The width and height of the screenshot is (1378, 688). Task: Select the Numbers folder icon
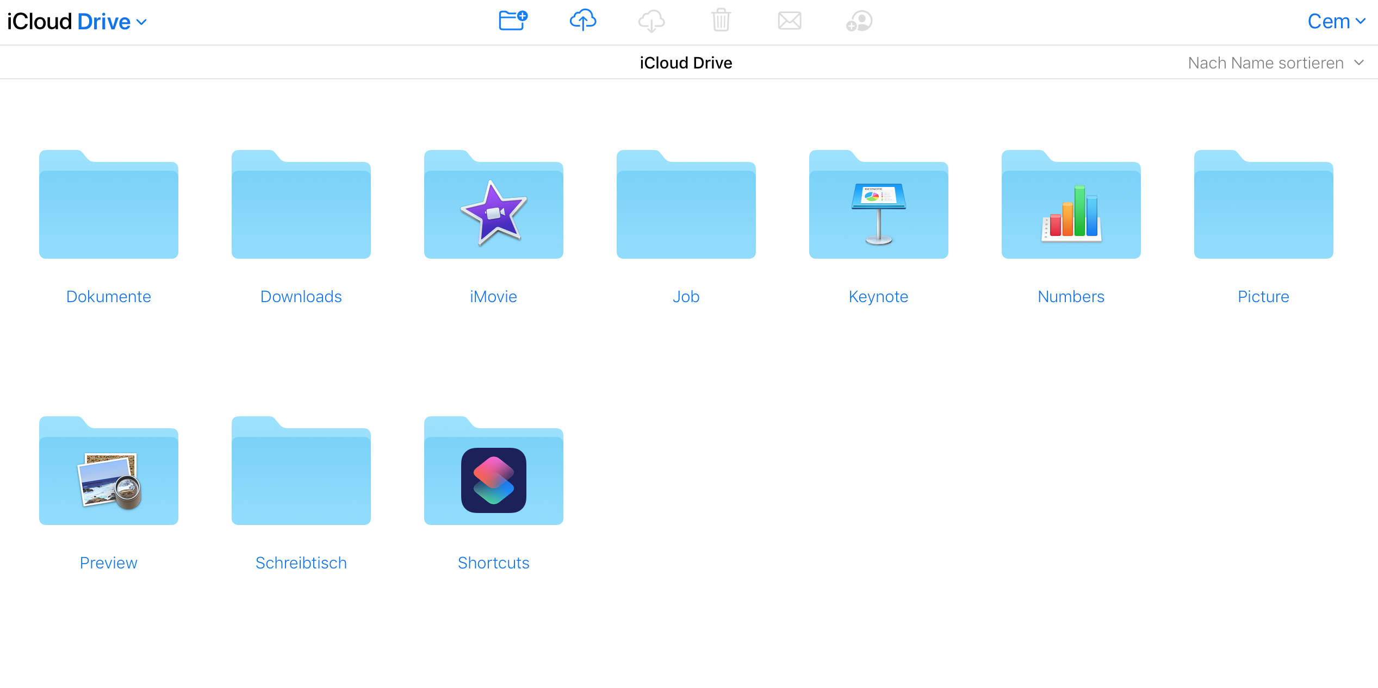point(1071,205)
